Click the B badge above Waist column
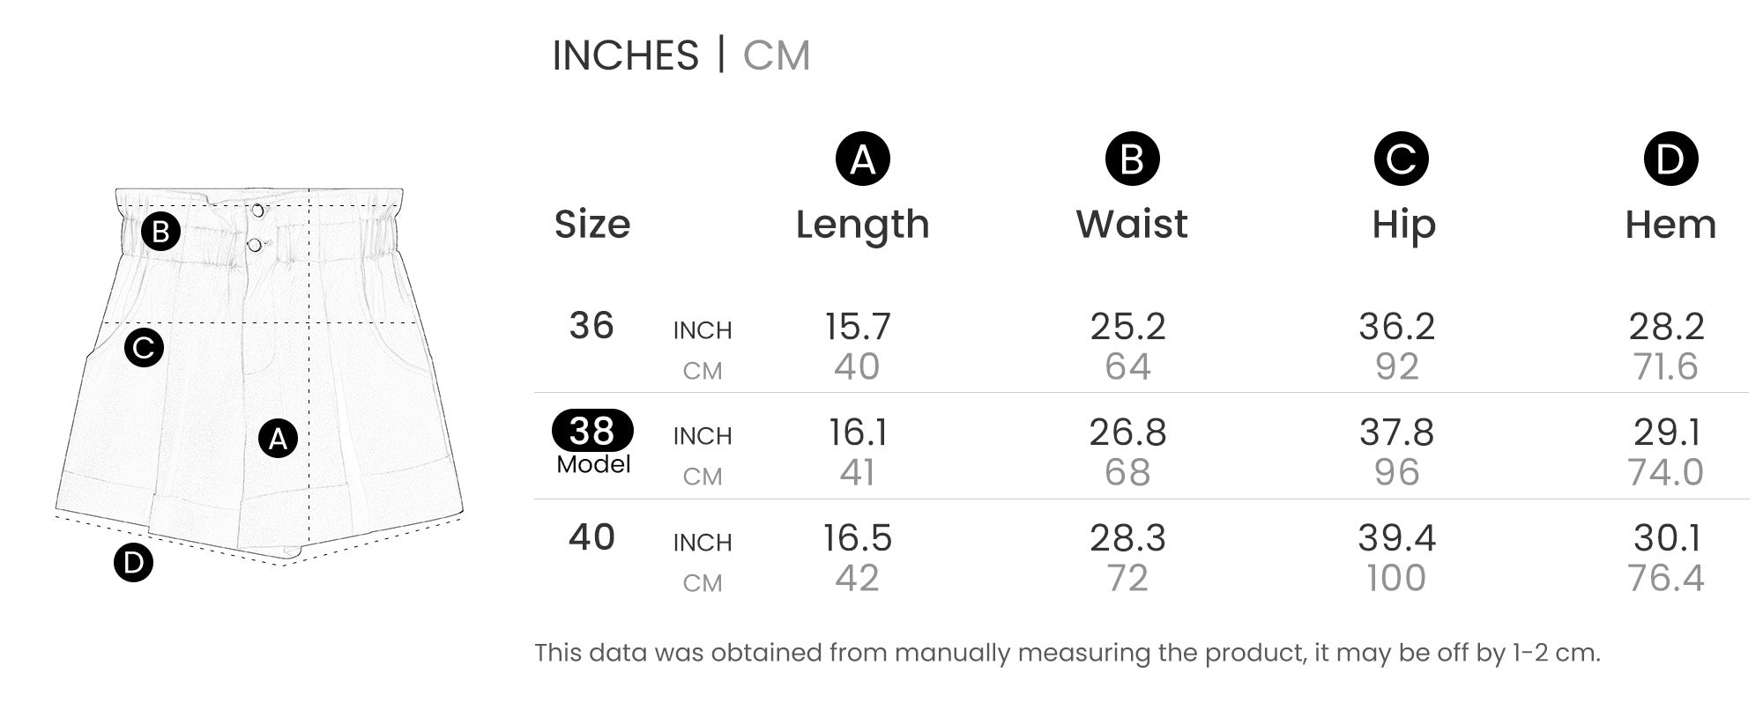This screenshot has height=710, width=1763. click(x=1132, y=159)
